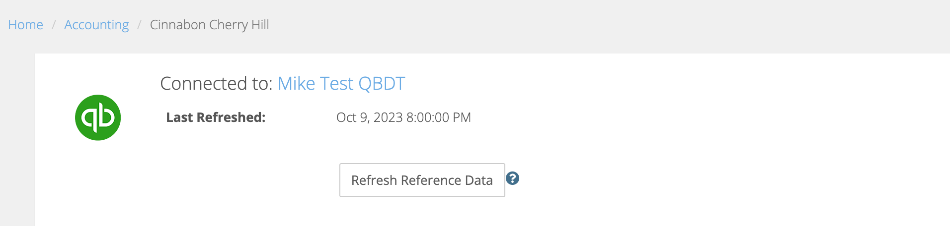950x226 pixels.
Task: Refresh QuickBooks reference data now
Action: [x=422, y=180]
